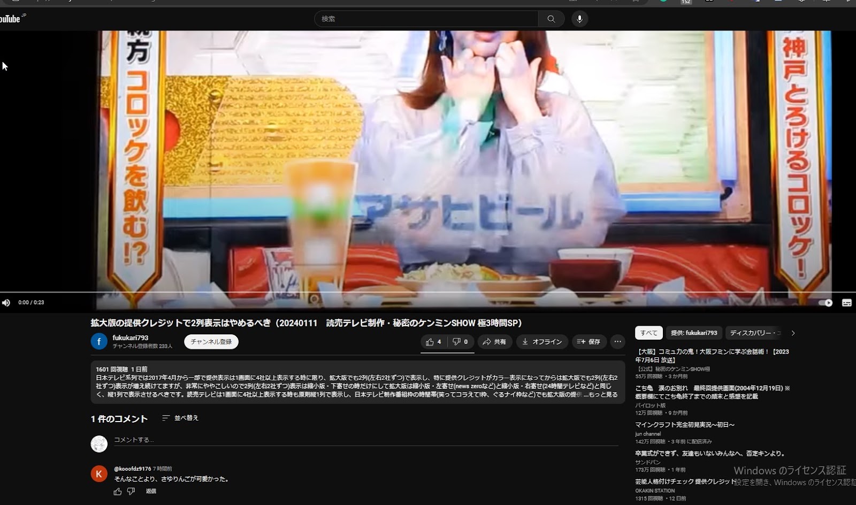Click the 7 時間前 comment timestamp

(163, 469)
